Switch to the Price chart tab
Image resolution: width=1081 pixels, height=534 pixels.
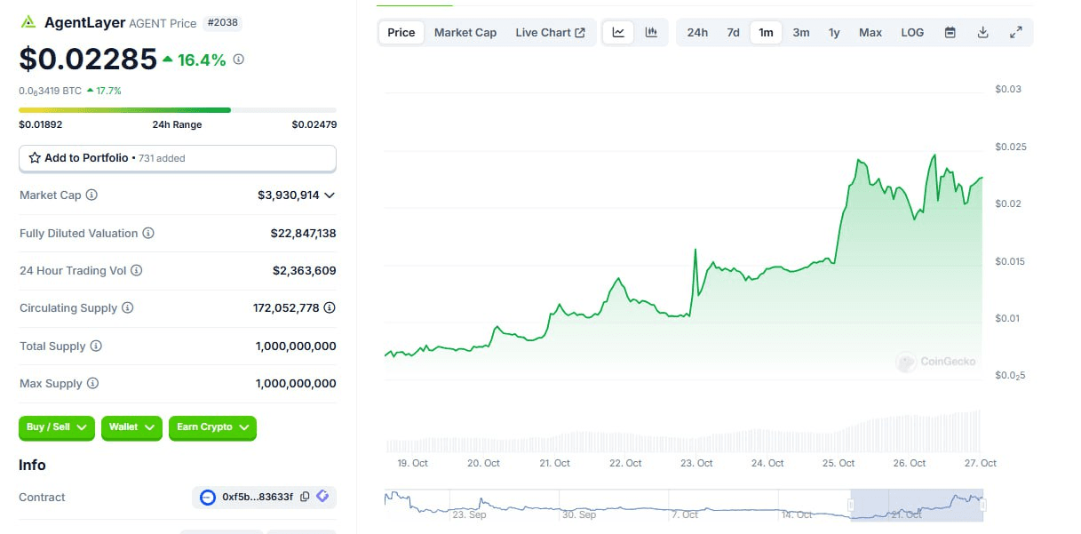(x=401, y=33)
